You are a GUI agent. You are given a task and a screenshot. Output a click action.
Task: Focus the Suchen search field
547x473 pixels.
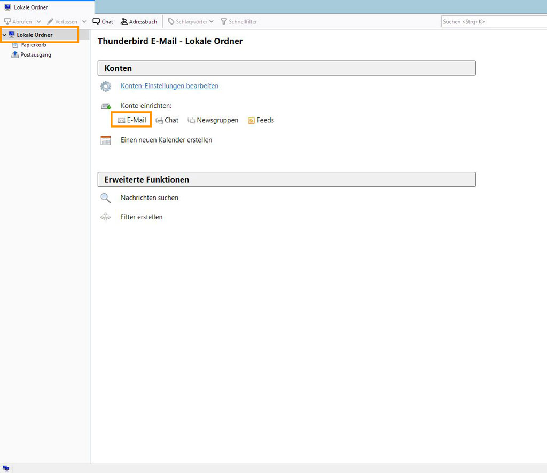click(494, 21)
